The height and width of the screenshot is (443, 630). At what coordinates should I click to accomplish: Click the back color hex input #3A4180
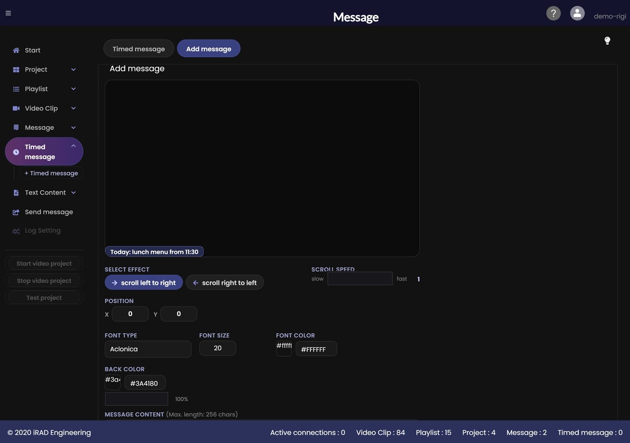(145, 383)
